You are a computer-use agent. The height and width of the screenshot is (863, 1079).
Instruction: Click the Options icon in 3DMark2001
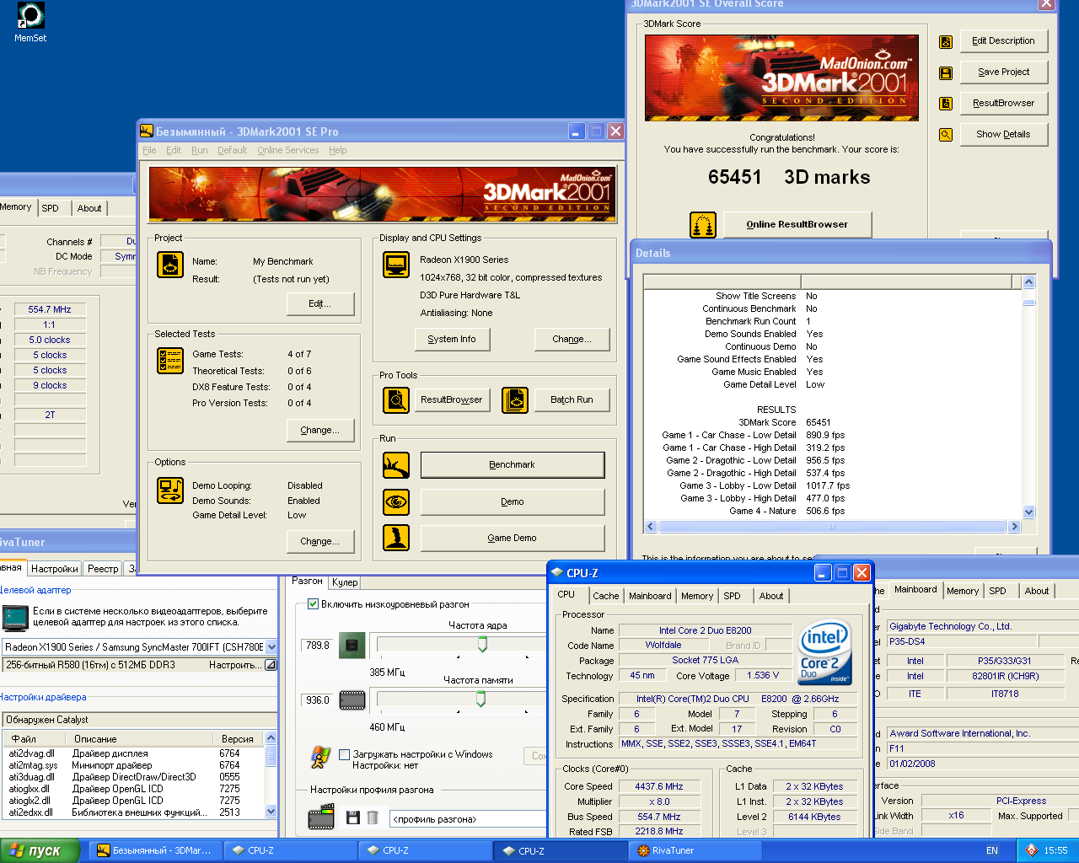(170, 490)
